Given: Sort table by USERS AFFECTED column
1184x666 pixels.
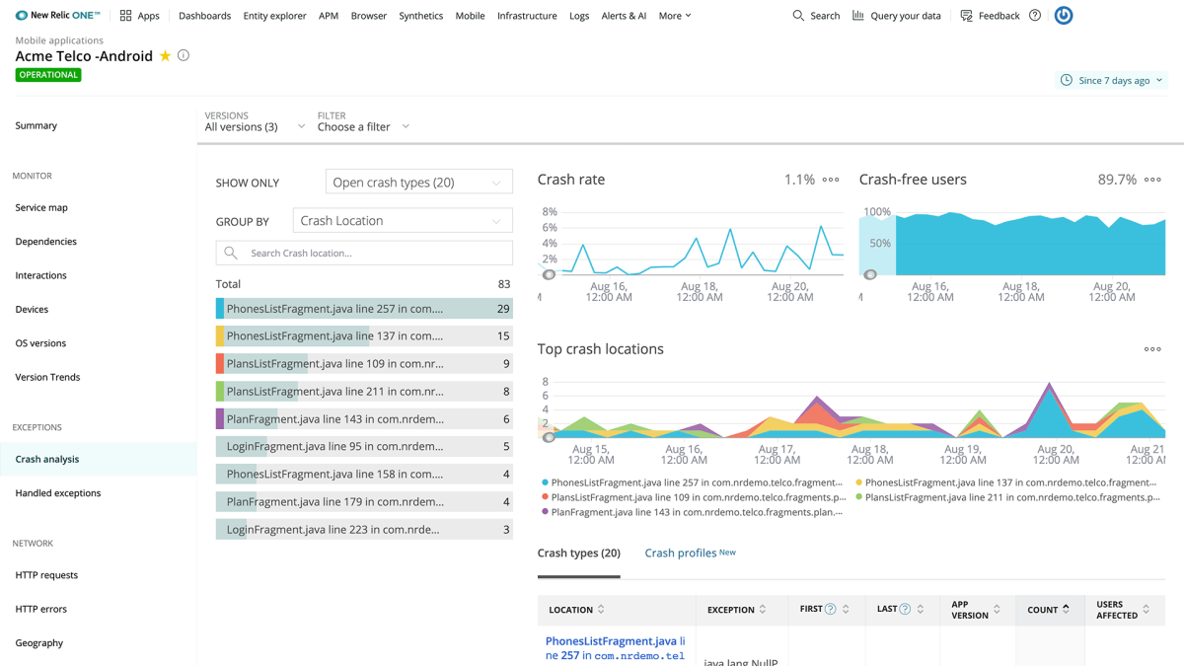Looking at the screenshot, I should pos(1146,610).
